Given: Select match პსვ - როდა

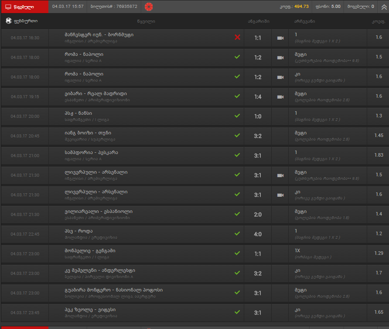Looking at the screenshot, I should click(78, 231).
